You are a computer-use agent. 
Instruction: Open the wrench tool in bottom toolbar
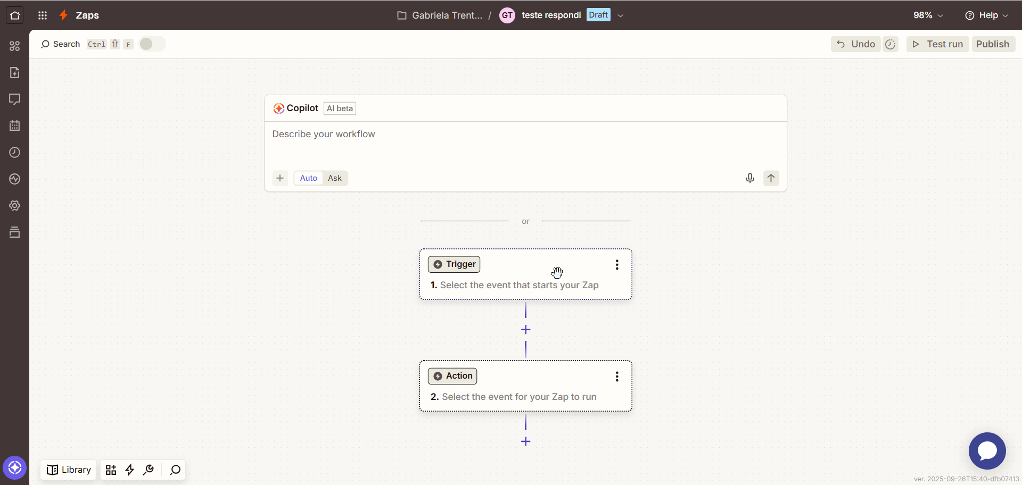point(149,470)
